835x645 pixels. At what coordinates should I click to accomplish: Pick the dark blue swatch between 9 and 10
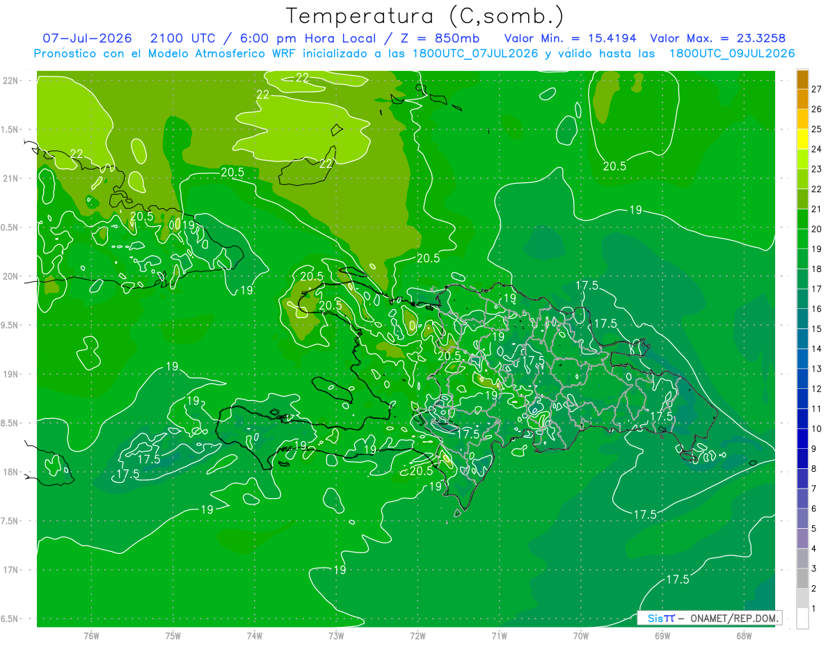(802, 438)
